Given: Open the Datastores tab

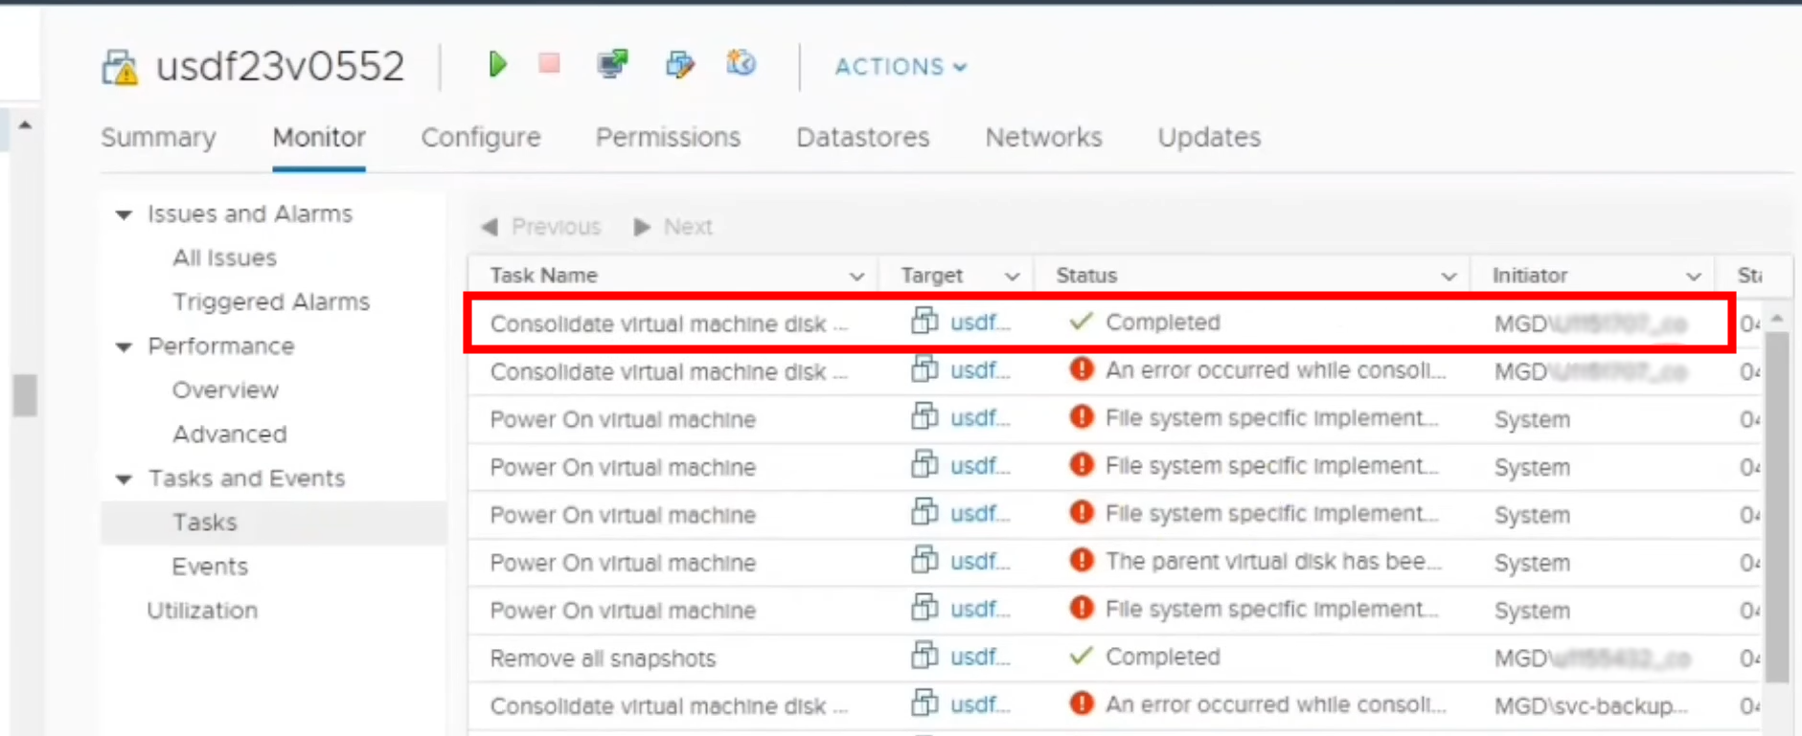Looking at the screenshot, I should tap(862, 138).
